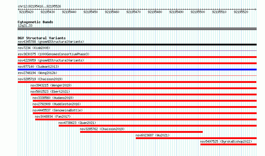Open esv2746194 (Wong2012b) label

point(38,73)
